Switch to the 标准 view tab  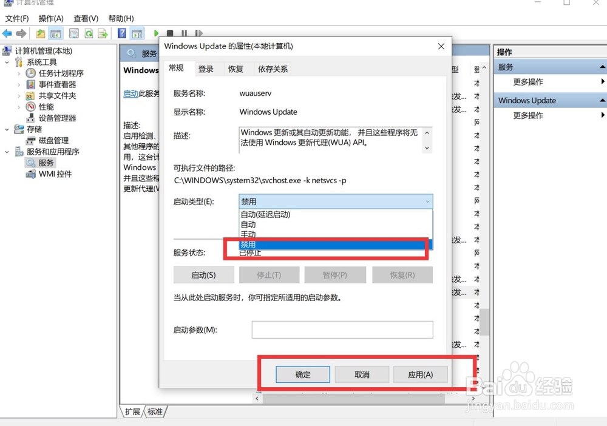pos(155,411)
